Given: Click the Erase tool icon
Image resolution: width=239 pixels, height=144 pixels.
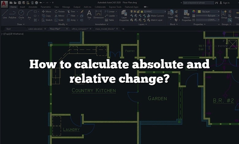Looking at the screenshot, I should pyautogui.click(x=82, y=12).
